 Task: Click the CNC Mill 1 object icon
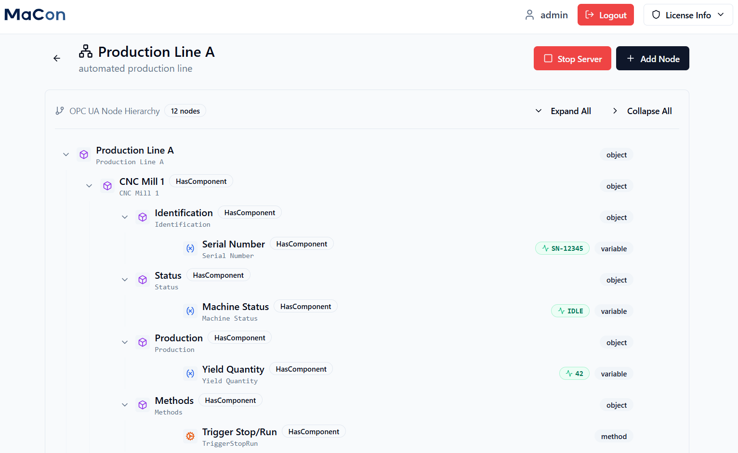[x=107, y=186]
